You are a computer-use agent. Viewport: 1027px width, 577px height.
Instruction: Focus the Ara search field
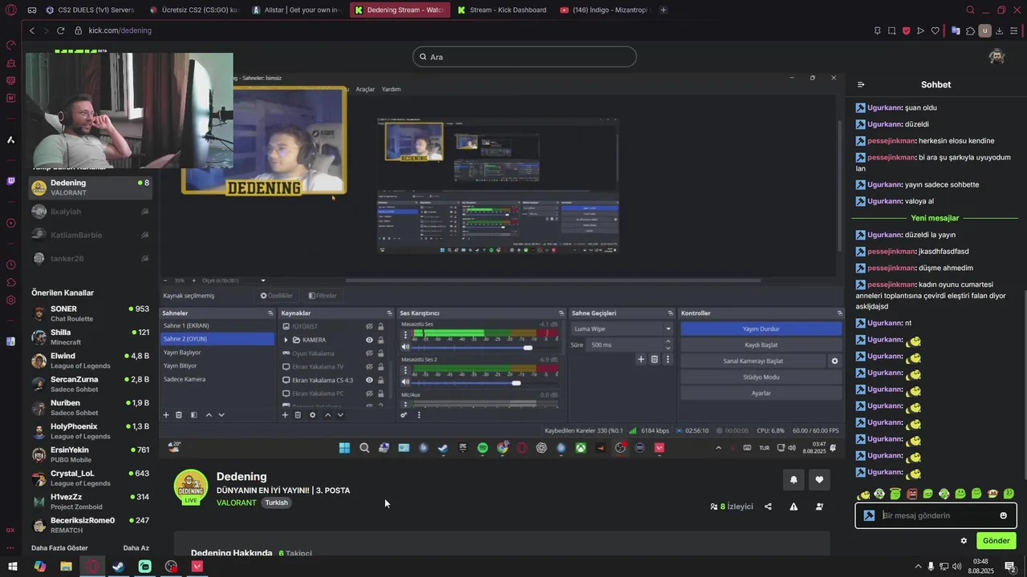coord(525,57)
